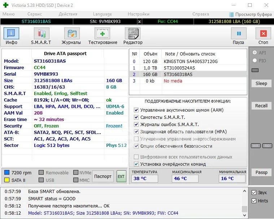Click the gray indicator below PIO
Screen dimensions: 274x219
click(x=255, y=70)
